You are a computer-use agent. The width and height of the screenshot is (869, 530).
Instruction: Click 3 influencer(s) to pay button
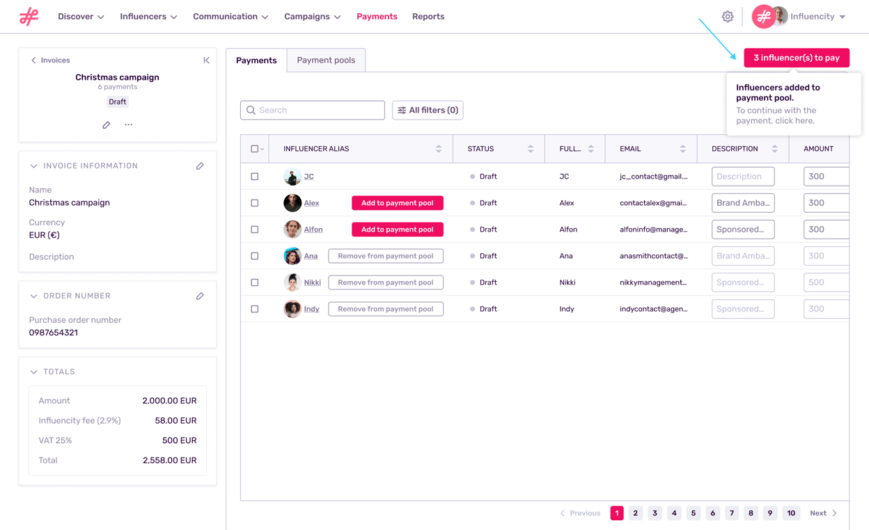(796, 58)
